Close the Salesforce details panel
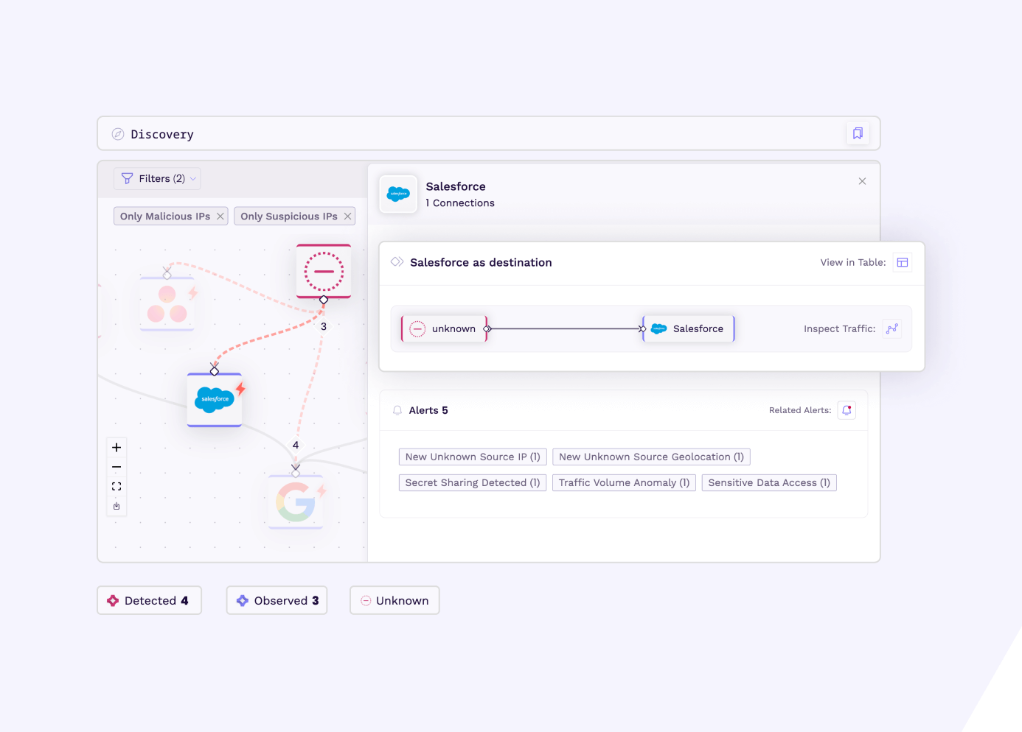This screenshot has width=1022, height=732. (862, 181)
